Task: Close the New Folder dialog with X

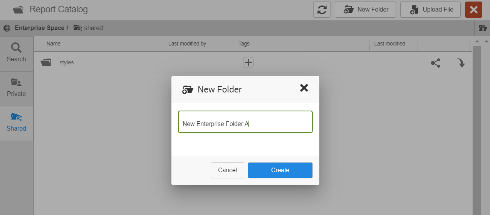Action: (304, 88)
